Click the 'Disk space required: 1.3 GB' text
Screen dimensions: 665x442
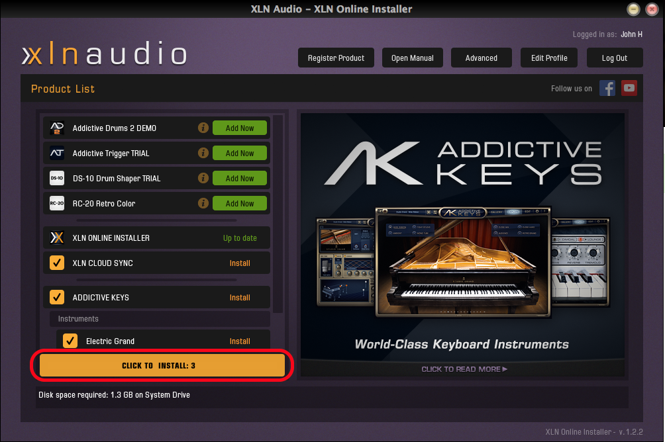coord(114,395)
